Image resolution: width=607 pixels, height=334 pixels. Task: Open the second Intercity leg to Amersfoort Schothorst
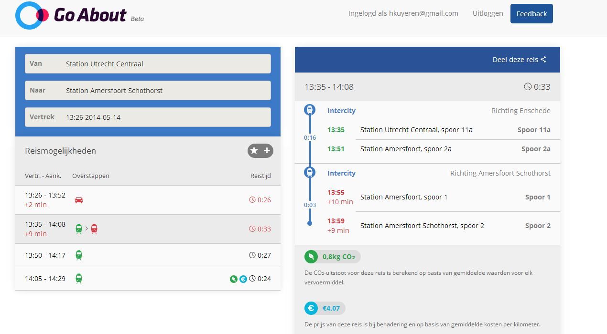coord(341,173)
